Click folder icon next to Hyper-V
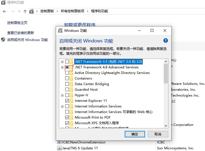 [71, 95]
